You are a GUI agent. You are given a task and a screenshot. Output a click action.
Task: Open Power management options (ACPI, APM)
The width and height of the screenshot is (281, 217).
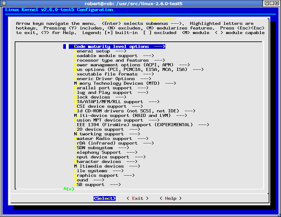132,65
